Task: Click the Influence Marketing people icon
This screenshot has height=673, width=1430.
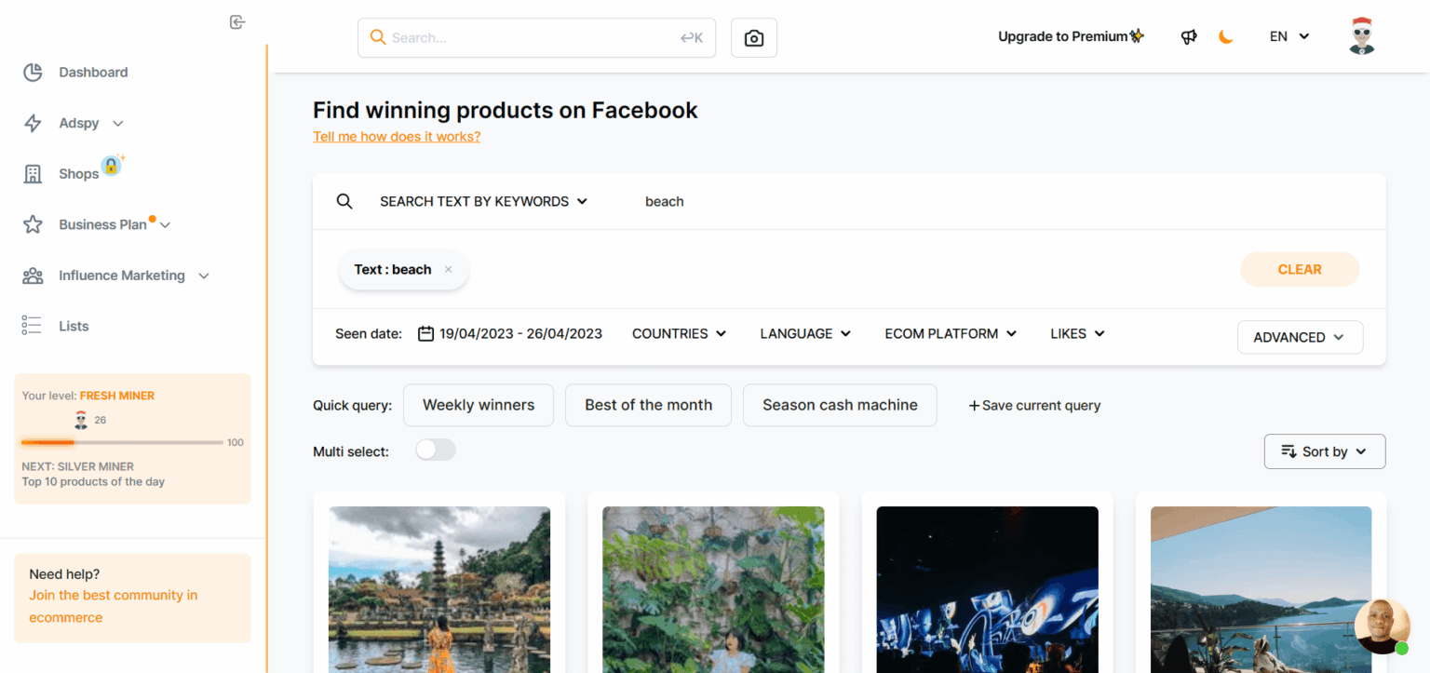Action: point(33,276)
